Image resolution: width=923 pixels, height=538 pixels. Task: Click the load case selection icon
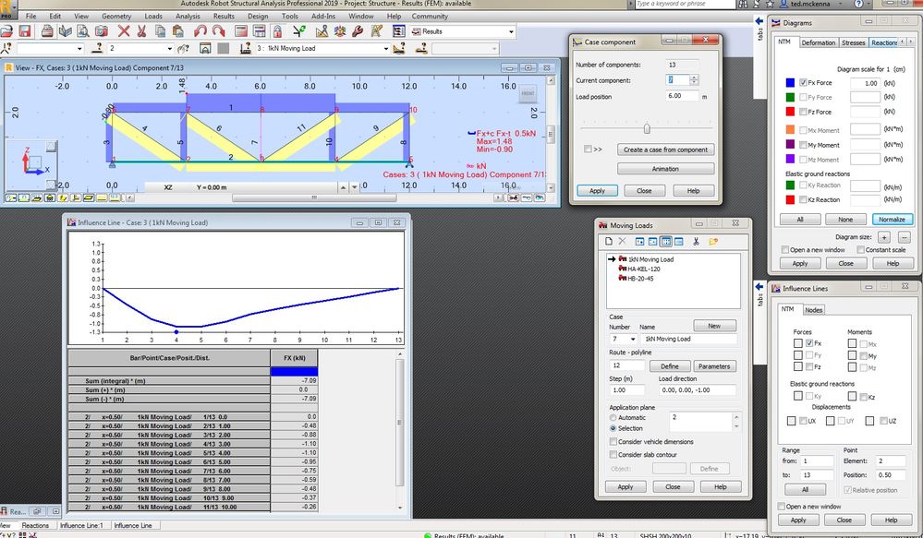coord(246,48)
